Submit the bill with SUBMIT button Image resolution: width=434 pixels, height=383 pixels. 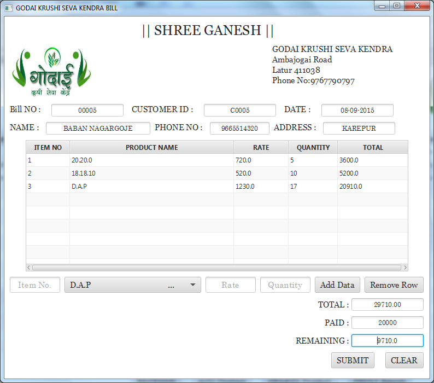(353, 360)
